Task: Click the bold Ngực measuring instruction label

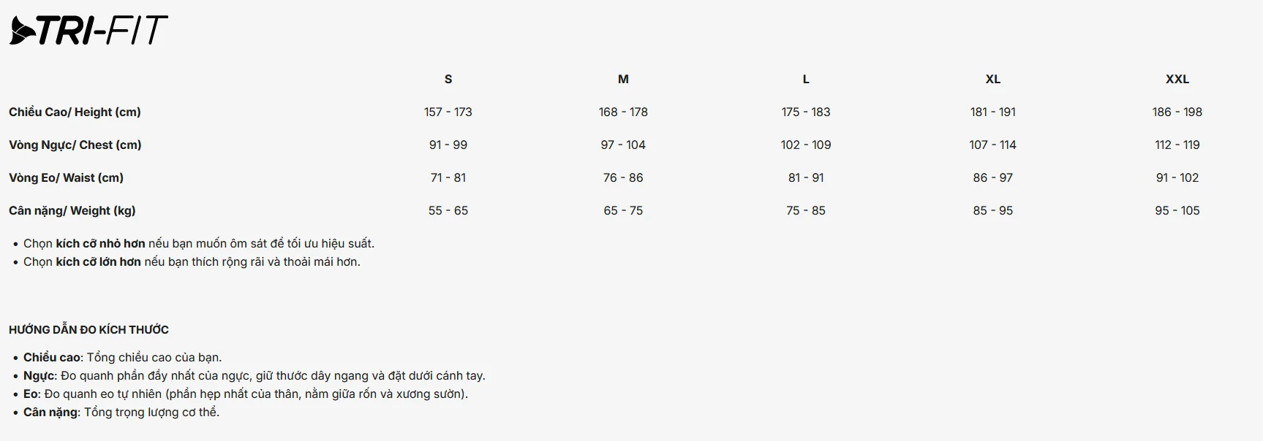Action: pos(39,375)
